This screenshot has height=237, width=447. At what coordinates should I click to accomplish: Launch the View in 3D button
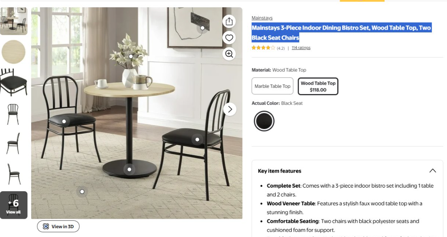click(58, 226)
